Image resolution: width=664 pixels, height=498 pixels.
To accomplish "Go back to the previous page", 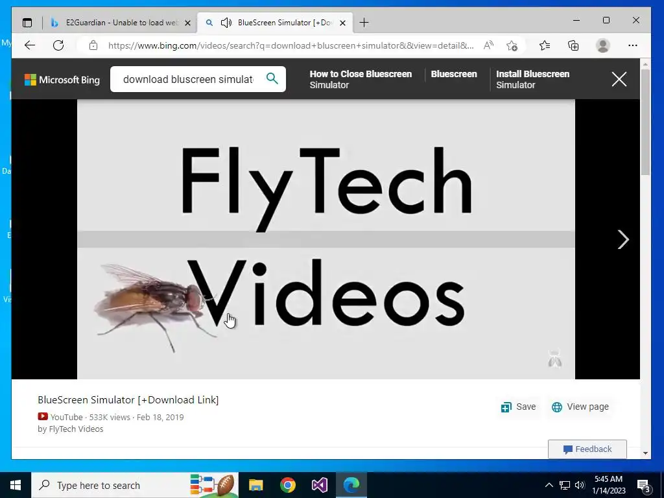I will click(x=30, y=45).
